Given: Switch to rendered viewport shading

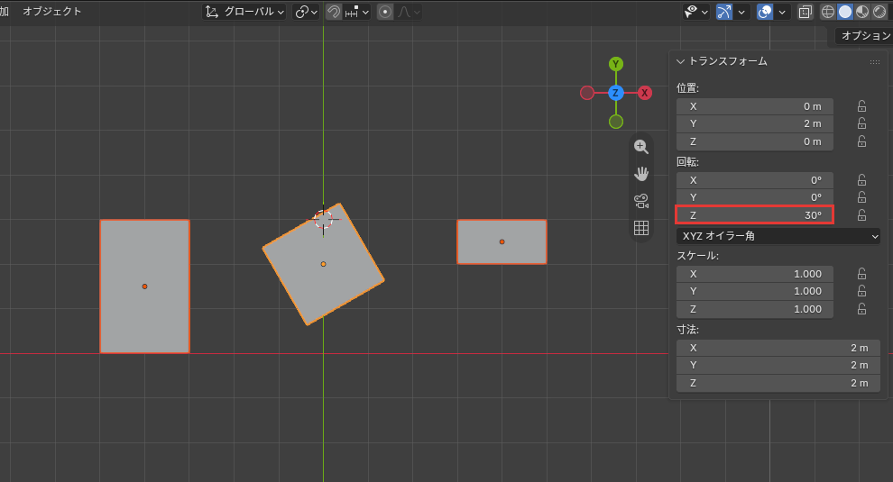Looking at the screenshot, I should point(879,12).
